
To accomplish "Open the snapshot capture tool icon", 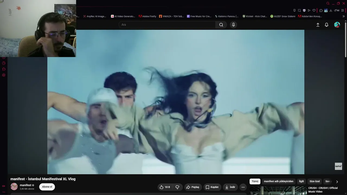I will click(x=299, y=10).
